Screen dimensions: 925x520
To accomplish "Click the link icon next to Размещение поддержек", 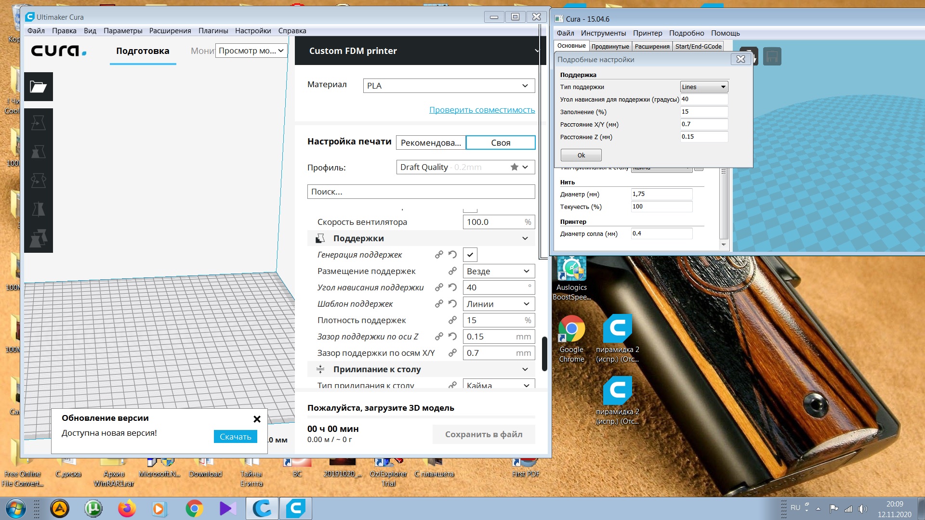I will (452, 271).
